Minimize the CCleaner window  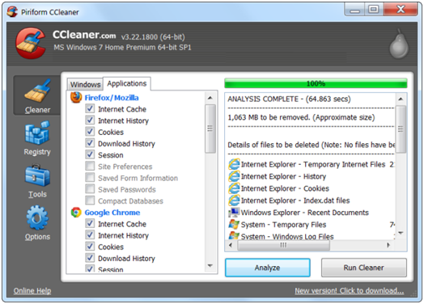click(354, 10)
